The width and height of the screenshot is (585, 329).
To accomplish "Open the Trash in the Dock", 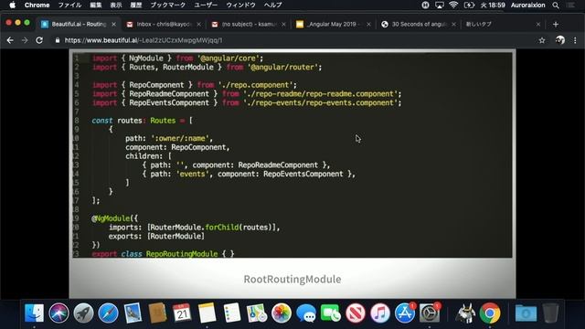I will coord(550,313).
